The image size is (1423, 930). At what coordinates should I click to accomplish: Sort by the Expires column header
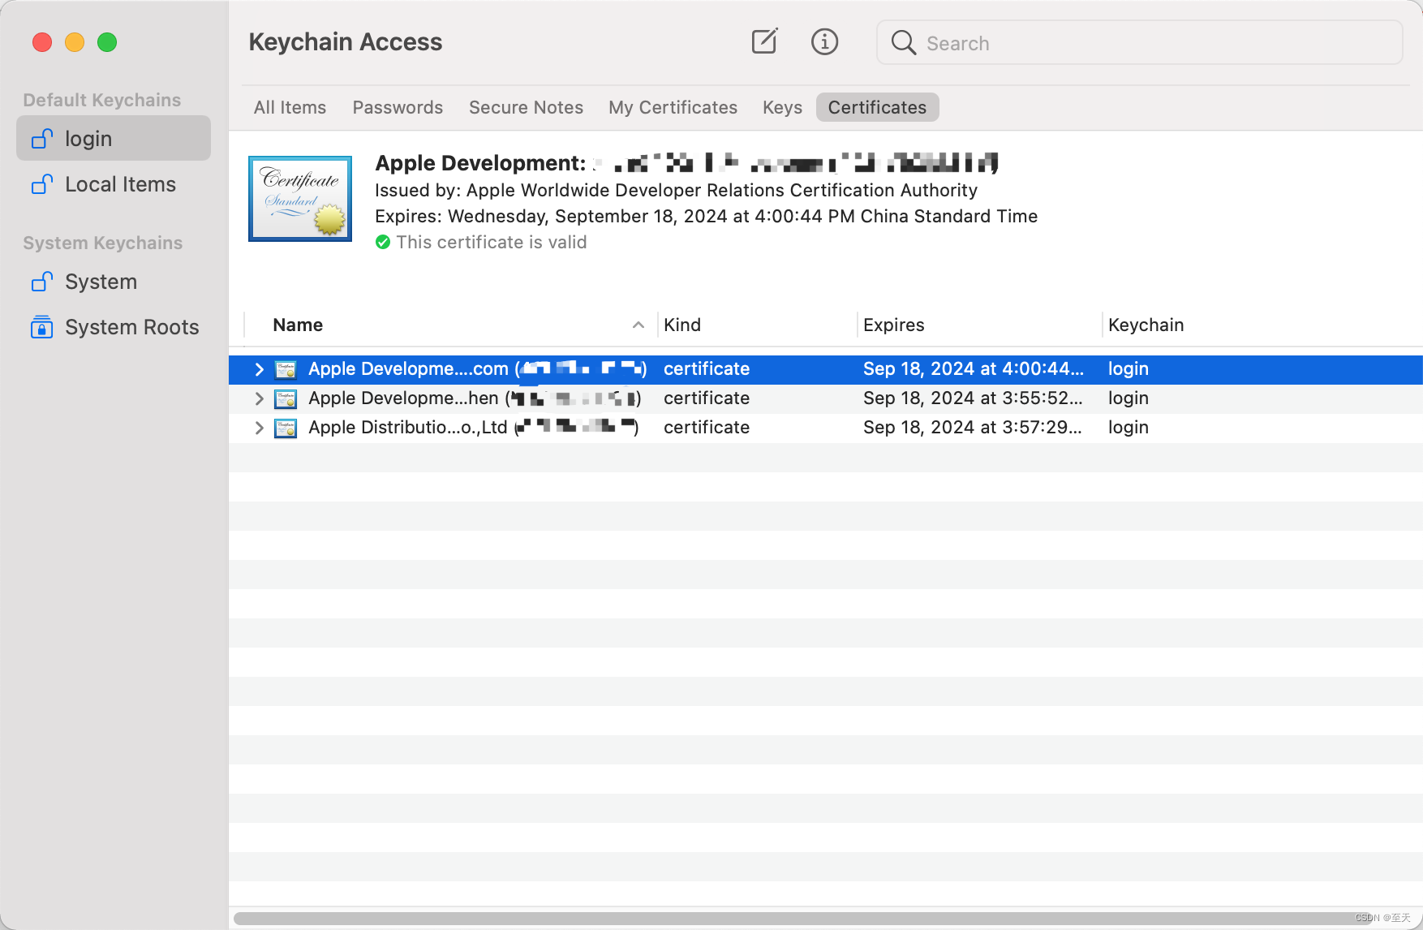[x=979, y=325]
